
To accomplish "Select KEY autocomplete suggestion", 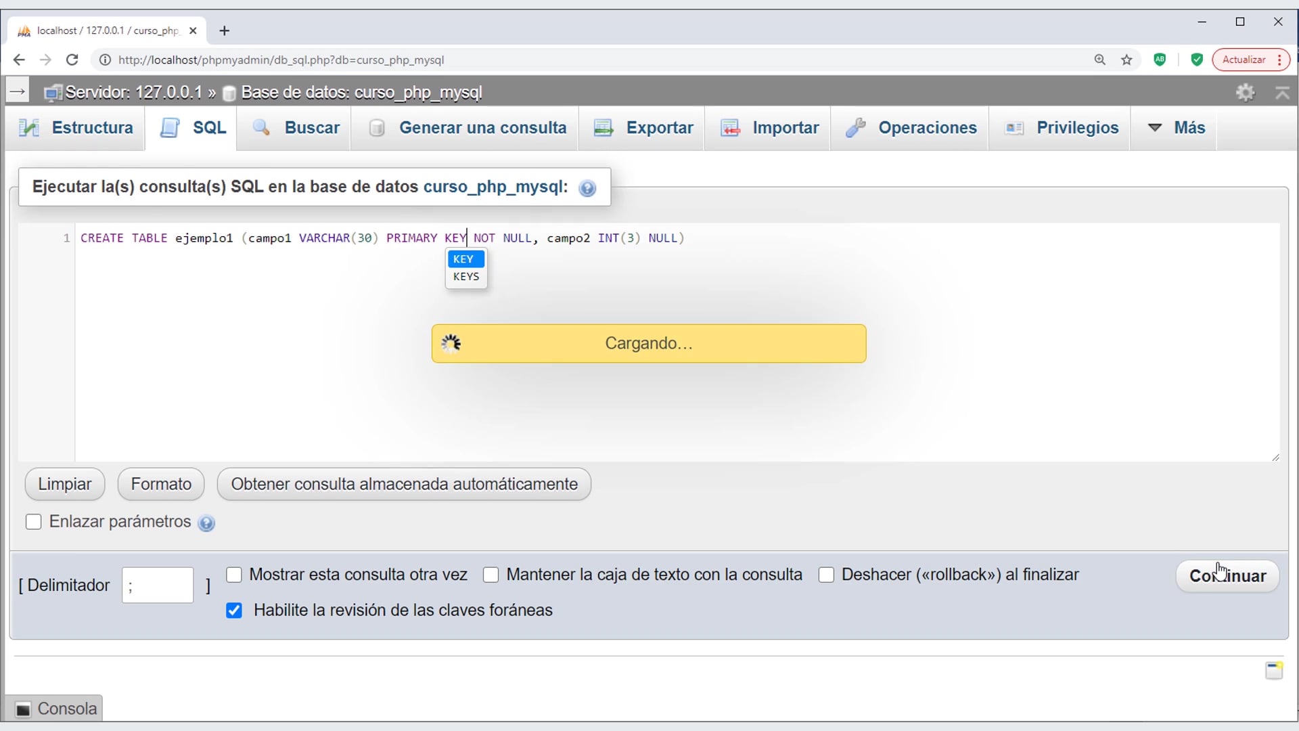I will coord(466,259).
